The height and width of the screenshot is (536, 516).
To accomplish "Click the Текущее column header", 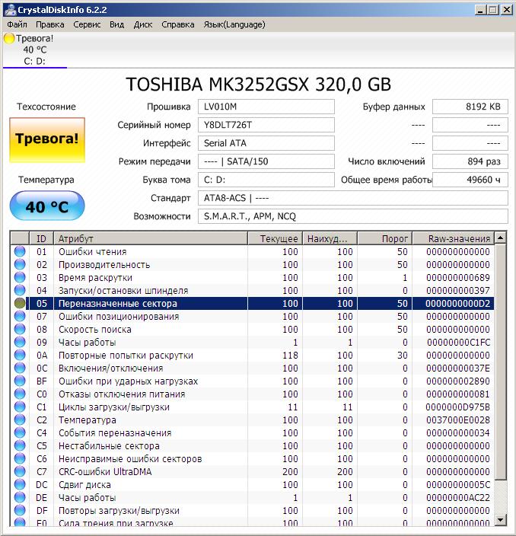I will 275,238.
